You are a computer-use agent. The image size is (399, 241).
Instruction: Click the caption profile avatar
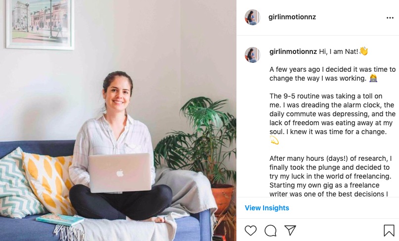tap(253, 55)
